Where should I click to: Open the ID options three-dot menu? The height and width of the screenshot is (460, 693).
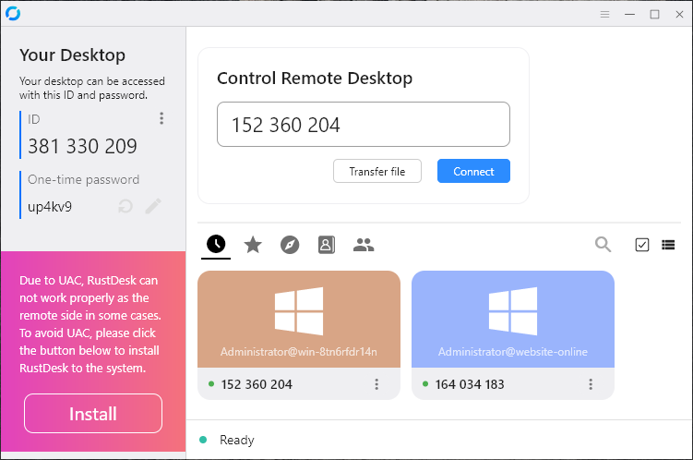[161, 118]
